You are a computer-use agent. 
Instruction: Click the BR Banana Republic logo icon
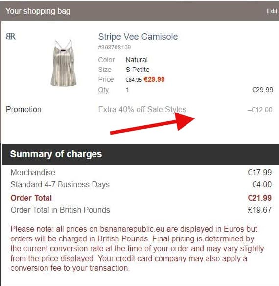pos(11,36)
